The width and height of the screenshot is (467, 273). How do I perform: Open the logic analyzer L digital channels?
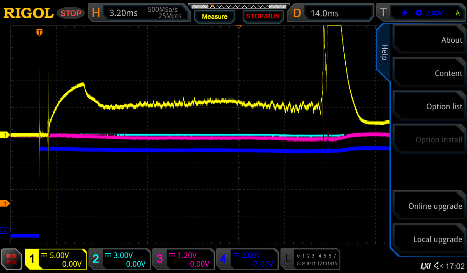[310, 259]
